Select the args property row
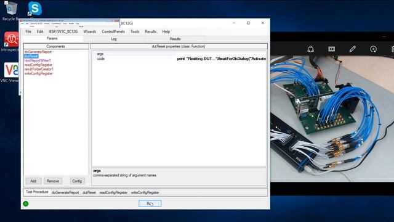 point(179,54)
